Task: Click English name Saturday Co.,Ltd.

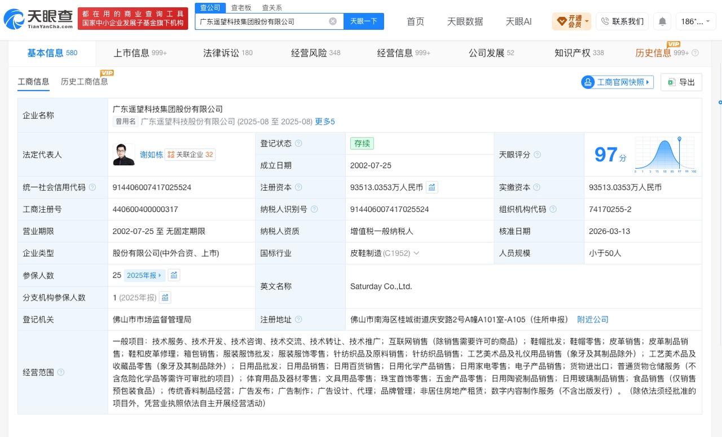Action: [x=381, y=286]
